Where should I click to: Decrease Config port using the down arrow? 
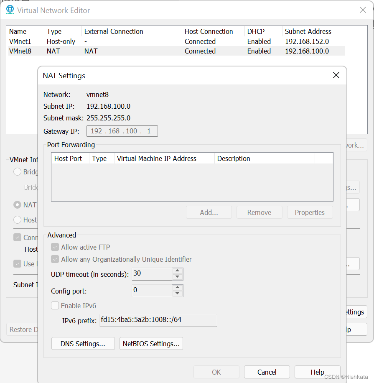(177, 293)
